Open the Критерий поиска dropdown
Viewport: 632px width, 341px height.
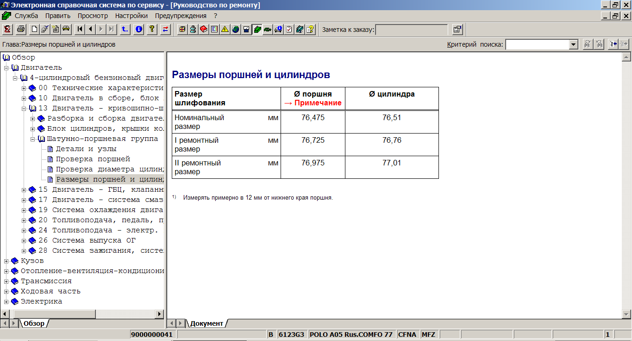click(574, 44)
